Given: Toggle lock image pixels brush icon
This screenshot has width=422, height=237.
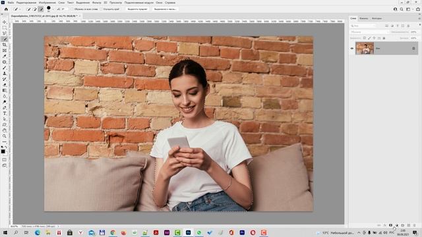Looking at the screenshot, I should (369, 38).
